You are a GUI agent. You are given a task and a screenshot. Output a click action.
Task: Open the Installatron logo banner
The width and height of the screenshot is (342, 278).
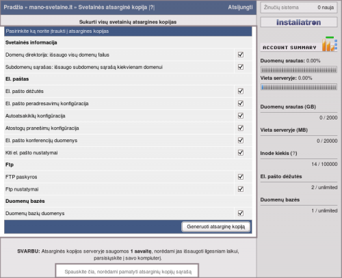(x=299, y=23)
